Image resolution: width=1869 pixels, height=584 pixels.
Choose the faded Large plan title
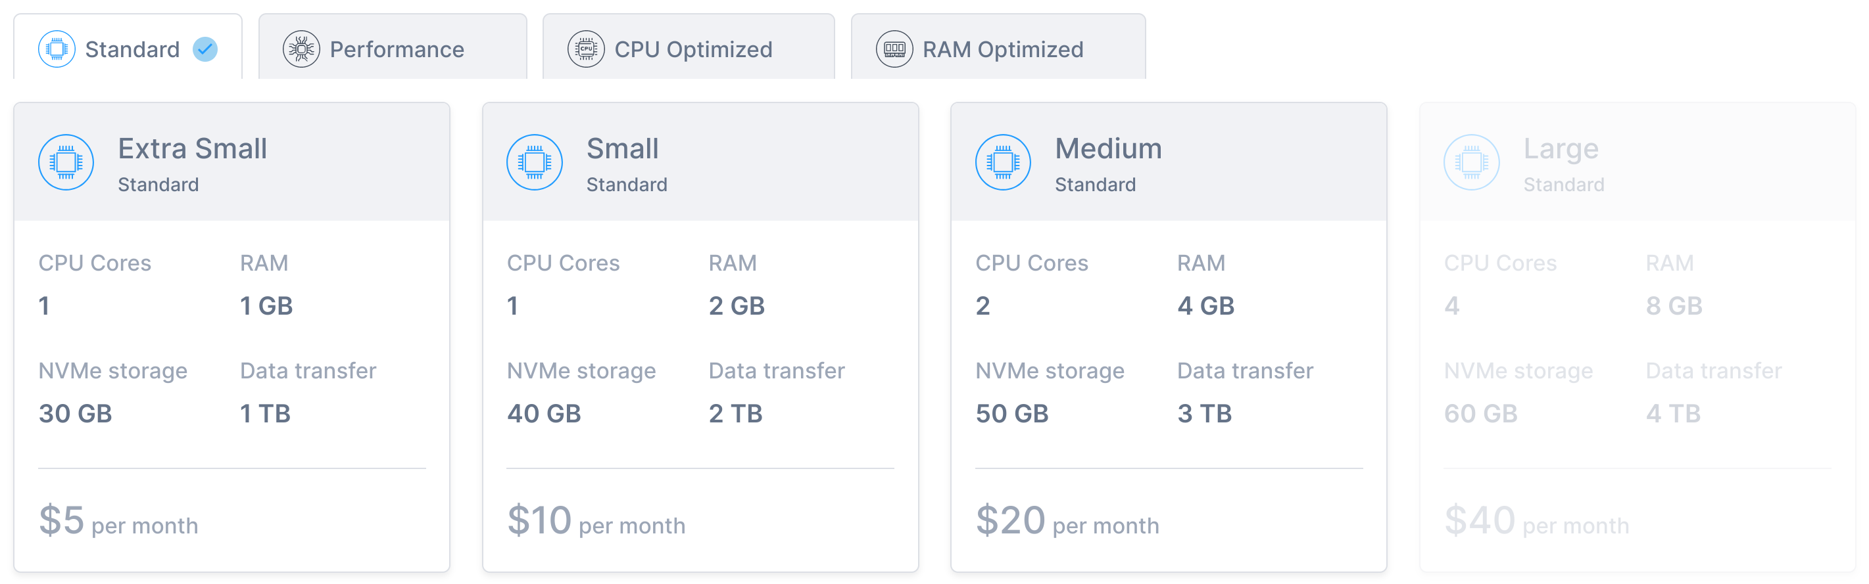[1561, 148]
